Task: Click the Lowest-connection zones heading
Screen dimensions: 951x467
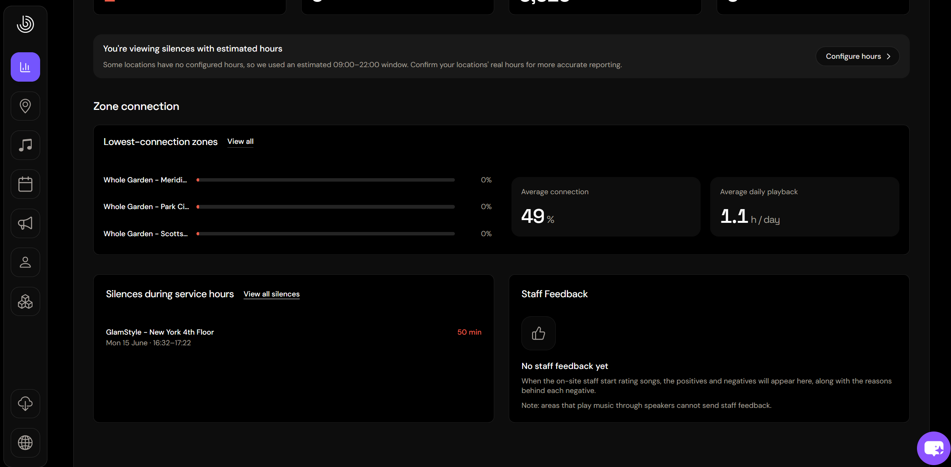Action: [x=161, y=142]
